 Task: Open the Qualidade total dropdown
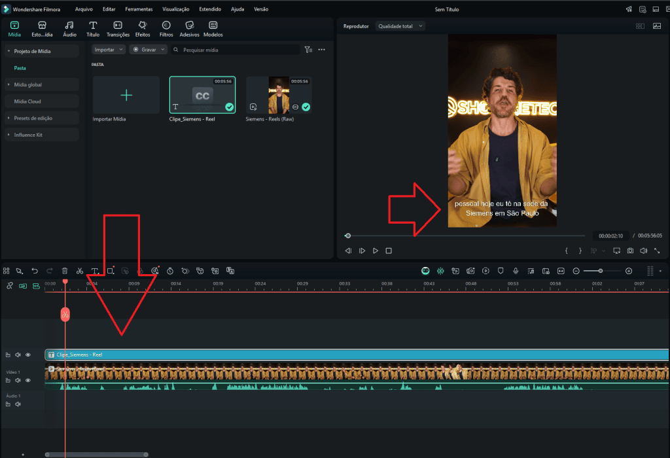pos(400,26)
